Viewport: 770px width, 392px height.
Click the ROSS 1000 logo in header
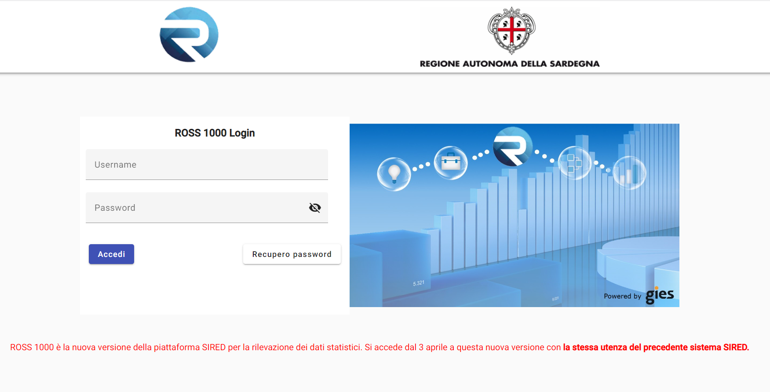[189, 35]
